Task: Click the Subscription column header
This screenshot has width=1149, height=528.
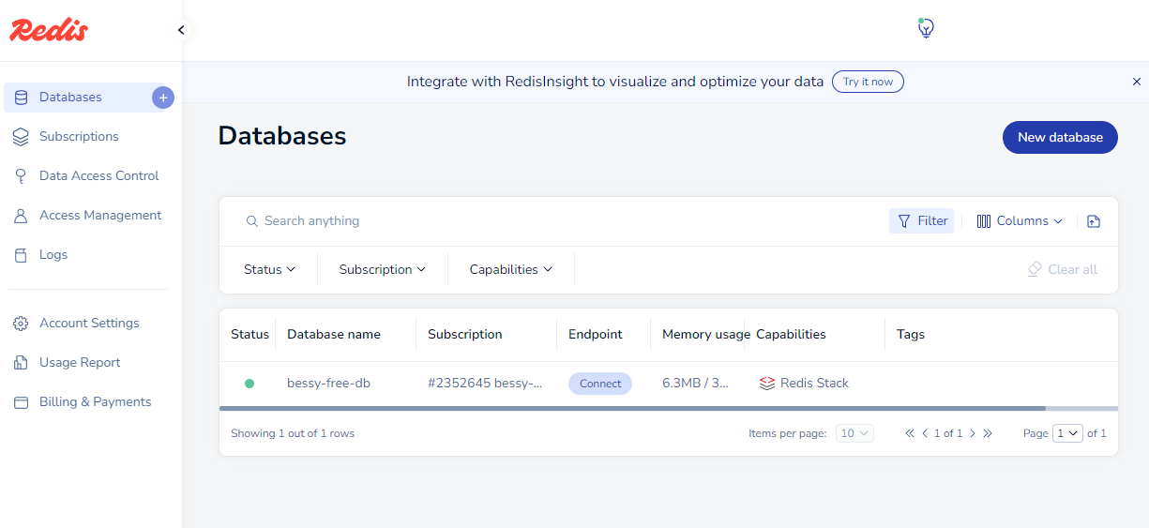Action: [x=465, y=334]
